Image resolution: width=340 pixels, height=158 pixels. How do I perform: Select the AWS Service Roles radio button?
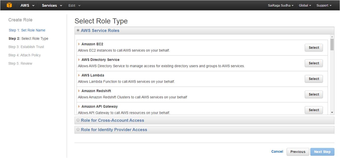click(x=78, y=30)
